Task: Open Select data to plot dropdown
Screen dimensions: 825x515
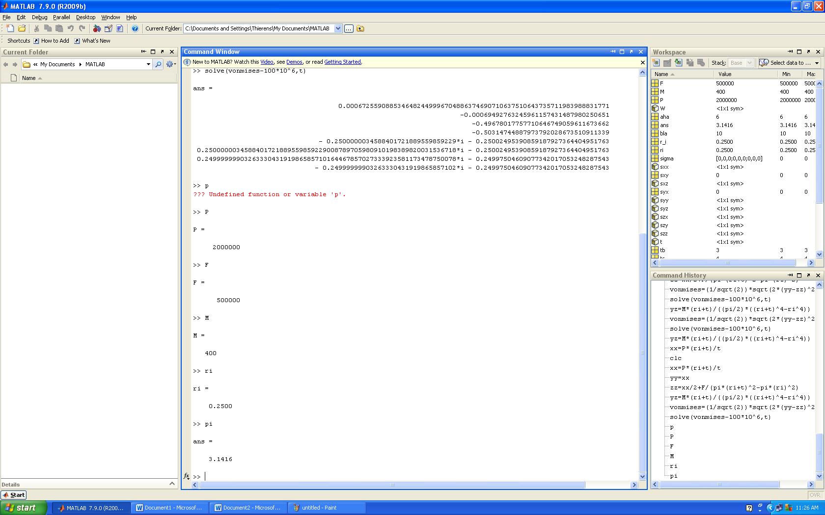Action: coord(789,63)
